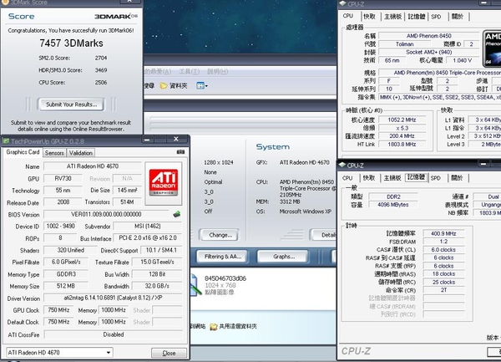The image size is (501, 362).
Task: Click the ATI Radeon logo in GPU-Z
Action: pyautogui.click(x=164, y=183)
